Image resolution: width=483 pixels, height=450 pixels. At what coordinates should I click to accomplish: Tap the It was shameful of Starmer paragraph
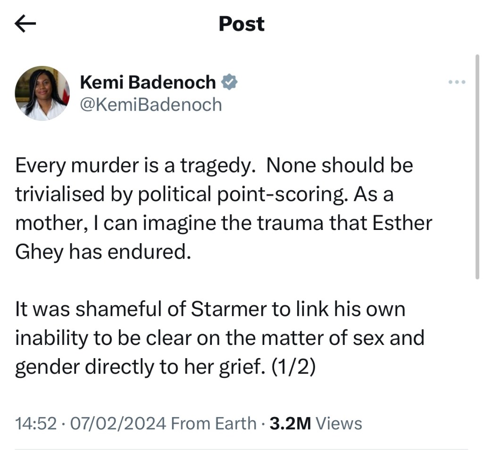(x=210, y=337)
